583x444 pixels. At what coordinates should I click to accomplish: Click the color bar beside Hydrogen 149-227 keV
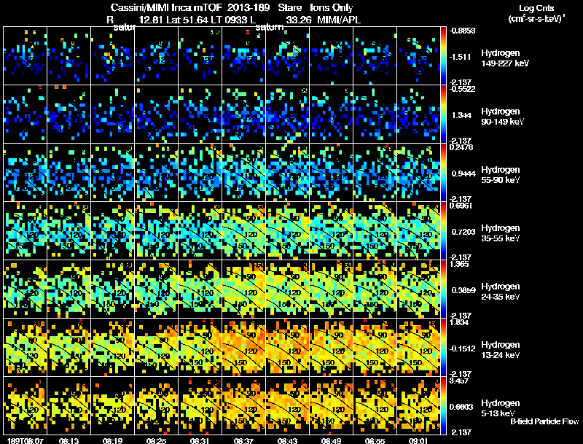click(443, 55)
